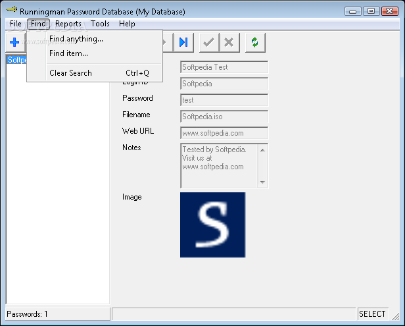Click inside the Notes text area
The width and height of the screenshot is (405, 326).
coord(219,165)
